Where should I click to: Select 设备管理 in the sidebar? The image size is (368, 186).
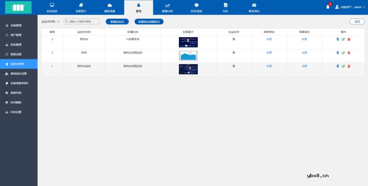pyautogui.click(x=16, y=26)
